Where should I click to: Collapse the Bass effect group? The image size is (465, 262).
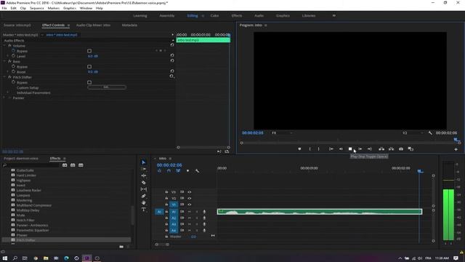[x=4, y=61]
